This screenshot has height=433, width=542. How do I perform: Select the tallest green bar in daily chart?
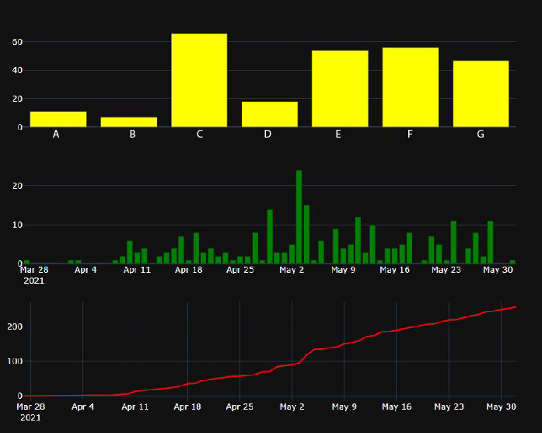point(299,217)
